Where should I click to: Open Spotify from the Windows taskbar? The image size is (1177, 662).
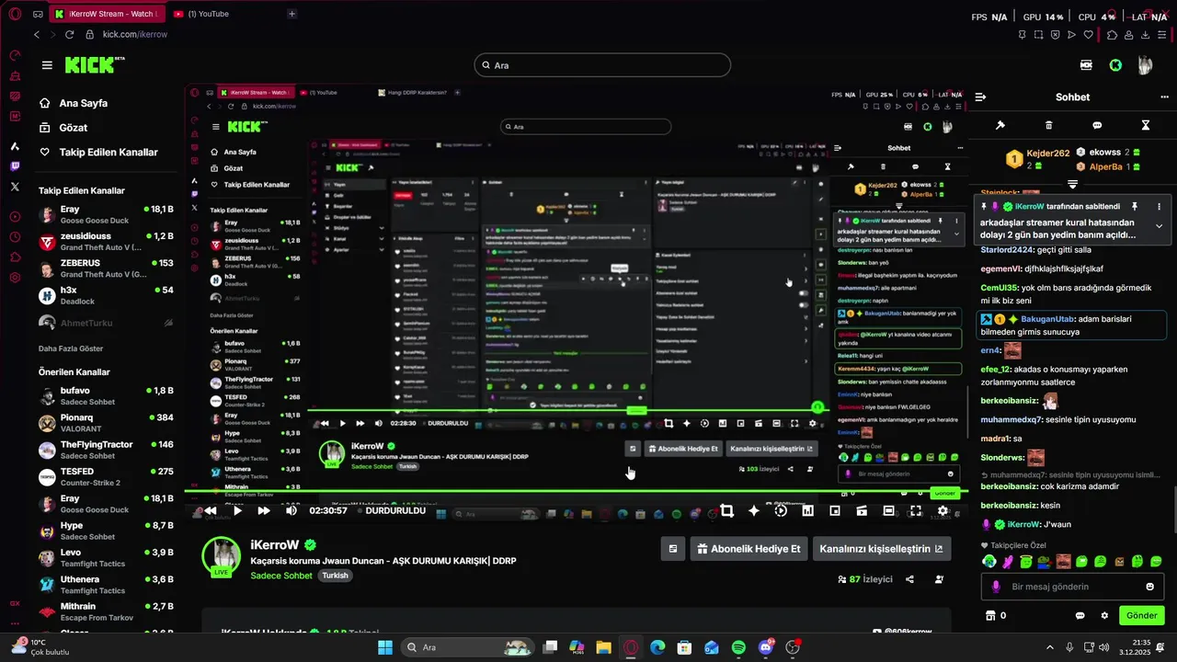tap(739, 647)
